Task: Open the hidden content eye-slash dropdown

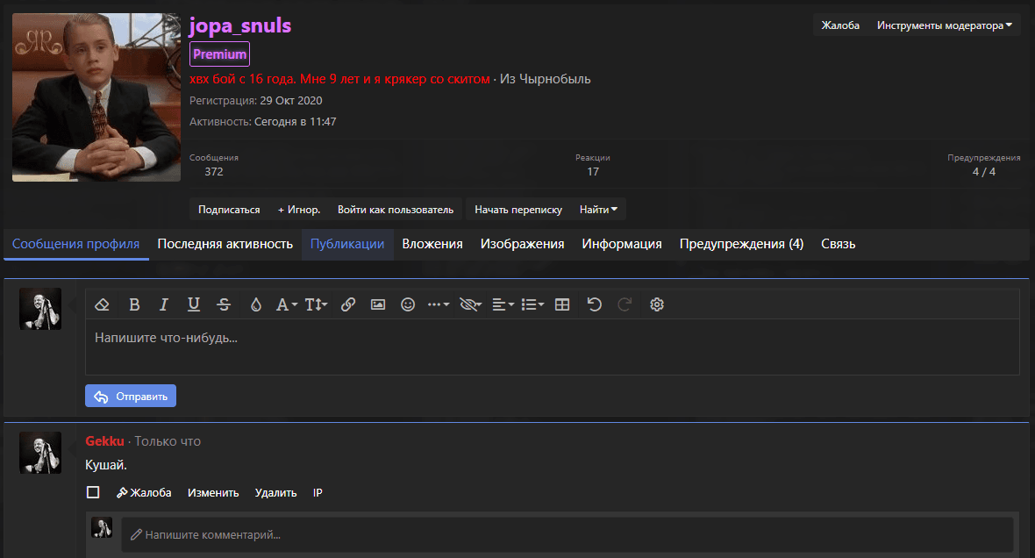Action: click(x=471, y=304)
